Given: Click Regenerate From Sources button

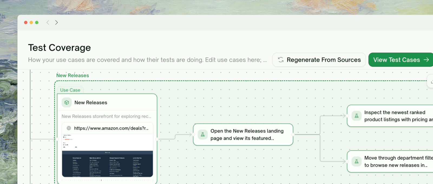Looking at the screenshot, I should (x=319, y=60).
